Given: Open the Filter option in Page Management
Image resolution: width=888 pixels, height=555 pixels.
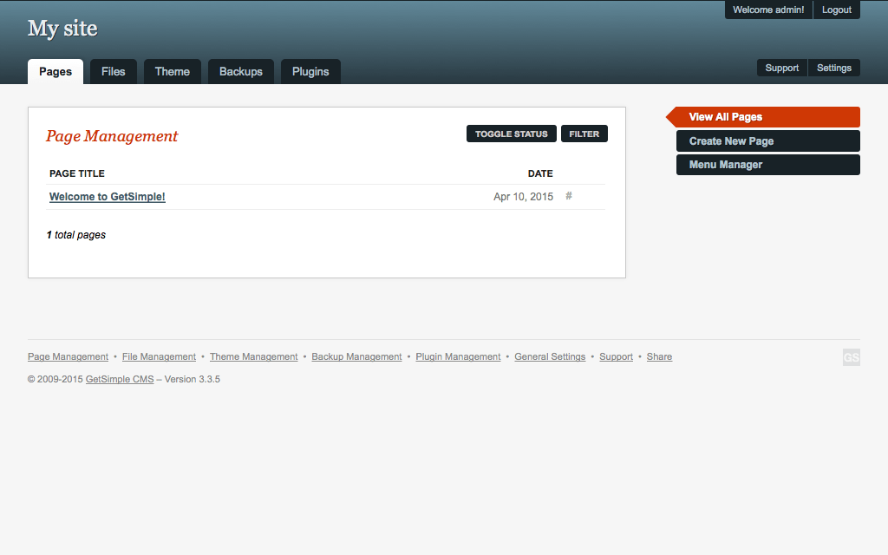Looking at the screenshot, I should point(584,134).
